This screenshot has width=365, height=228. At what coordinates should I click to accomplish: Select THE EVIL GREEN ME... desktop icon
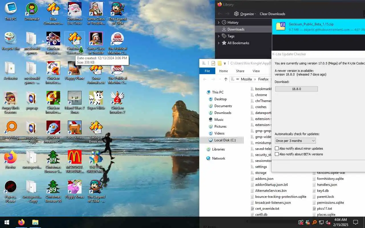[96, 162]
